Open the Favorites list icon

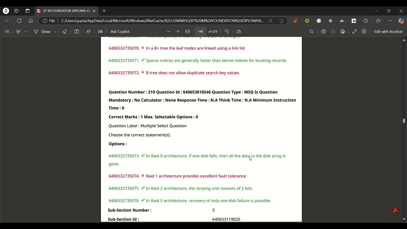pos(378,21)
